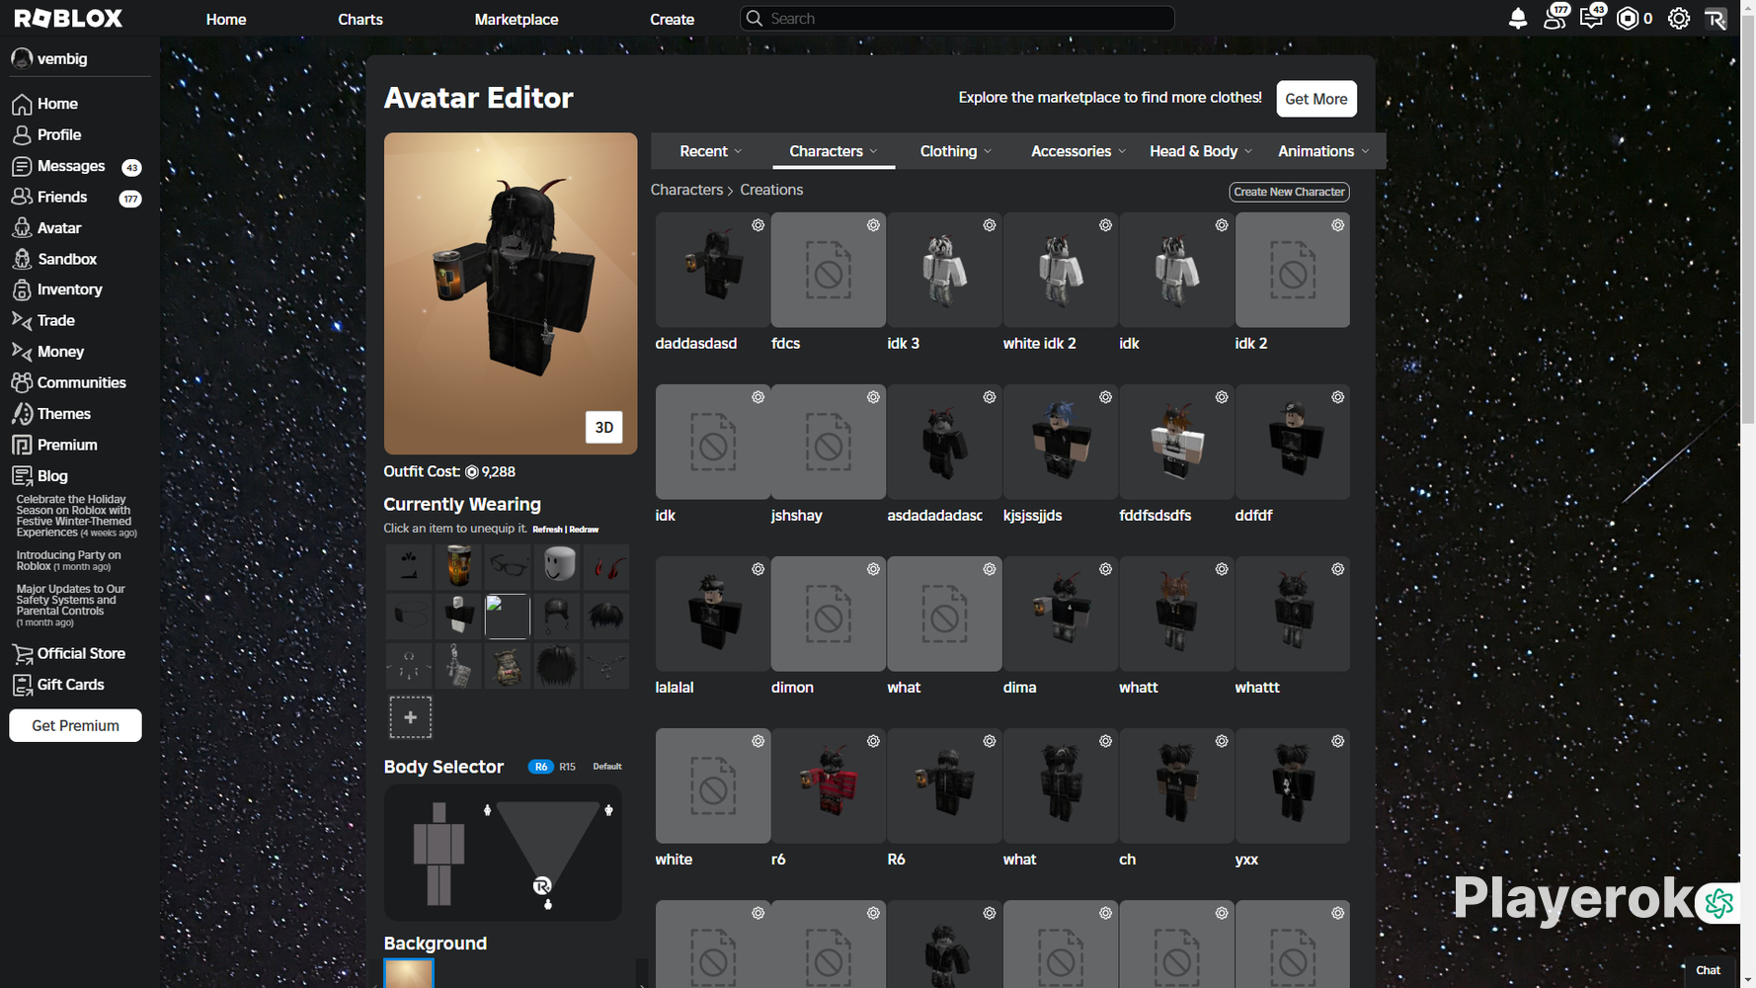The image size is (1756, 988).
Task: Unequip the glasses item
Action: click(508, 567)
